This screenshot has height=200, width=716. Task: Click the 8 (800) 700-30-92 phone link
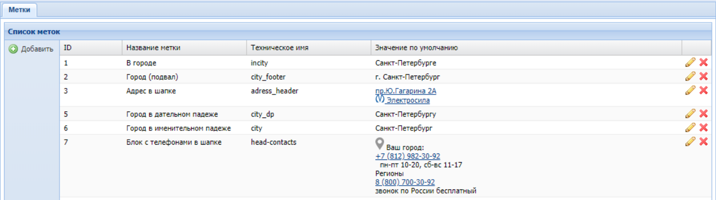[405, 182]
